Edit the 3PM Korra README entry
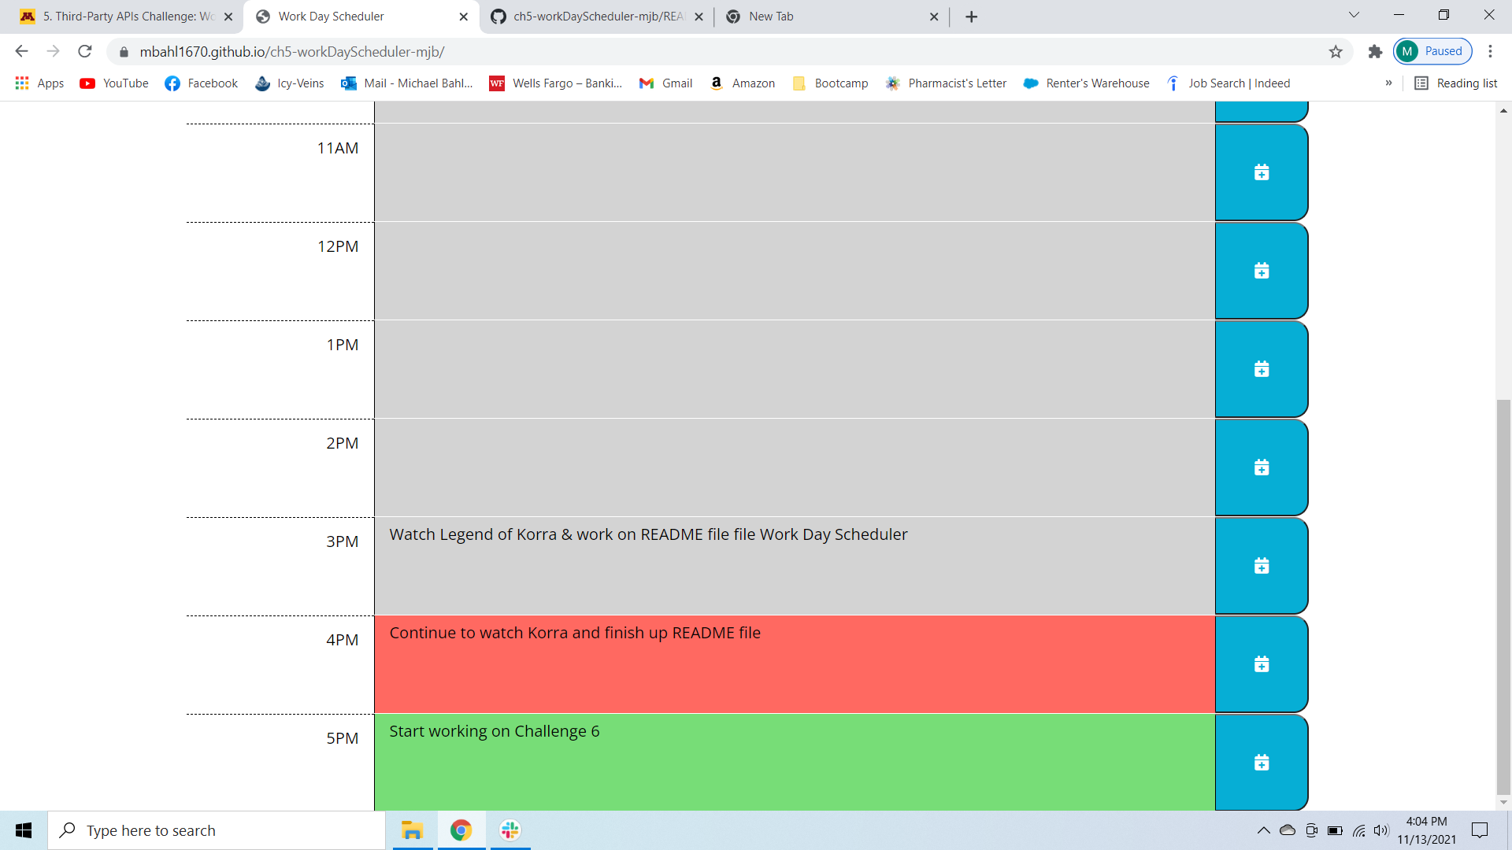The image size is (1512, 850). tap(795, 566)
